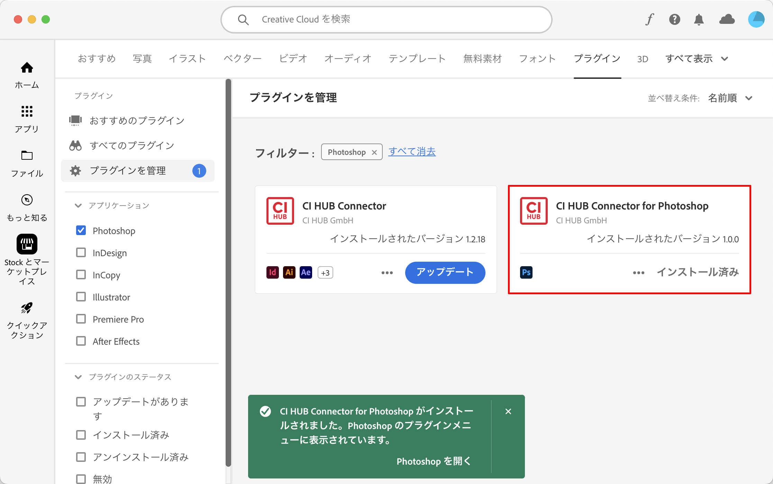Viewport: 773px width, 484px height.
Task: Click the Creative Cloud を検索 search field
Action: [x=386, y=19]
